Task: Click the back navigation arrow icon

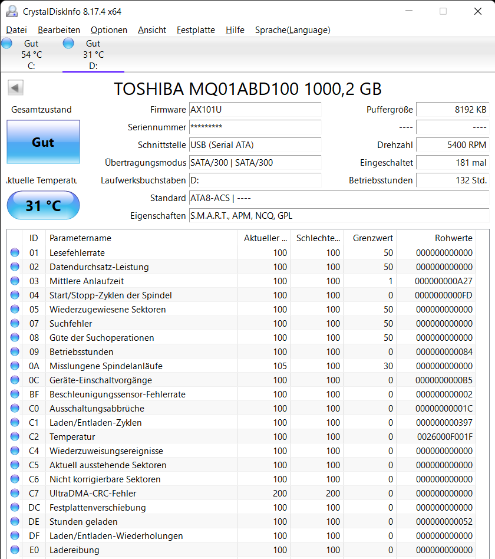Action: point(15,87)
